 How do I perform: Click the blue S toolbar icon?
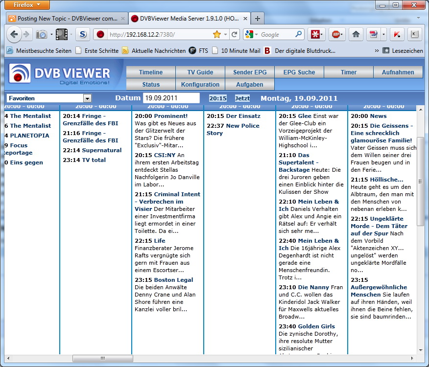83,34
